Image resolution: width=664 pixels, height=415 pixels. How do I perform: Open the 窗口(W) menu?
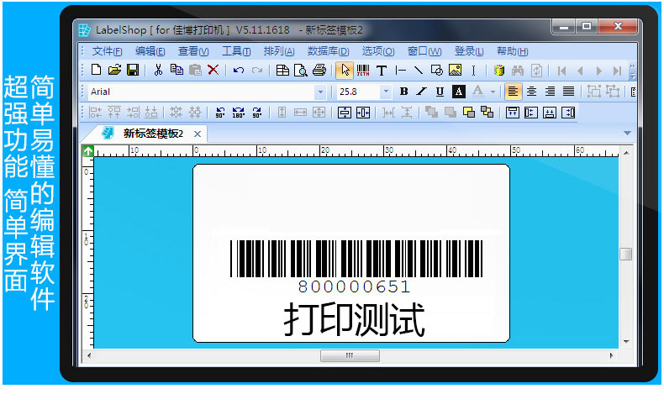424,51
